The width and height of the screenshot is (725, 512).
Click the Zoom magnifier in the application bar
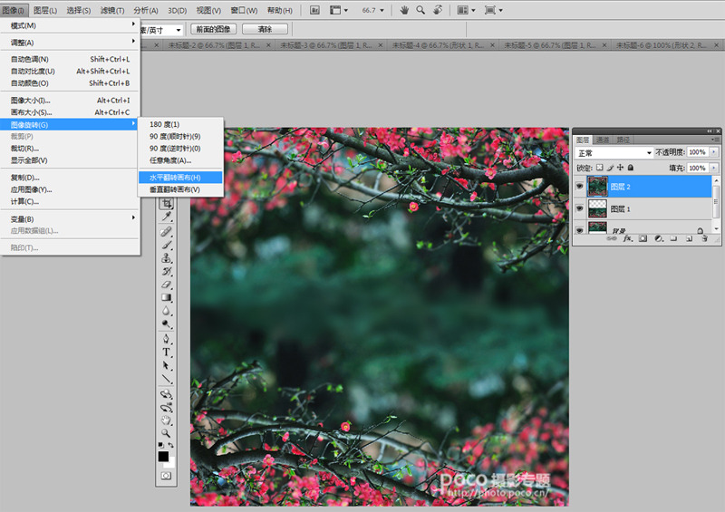point(420,10)
